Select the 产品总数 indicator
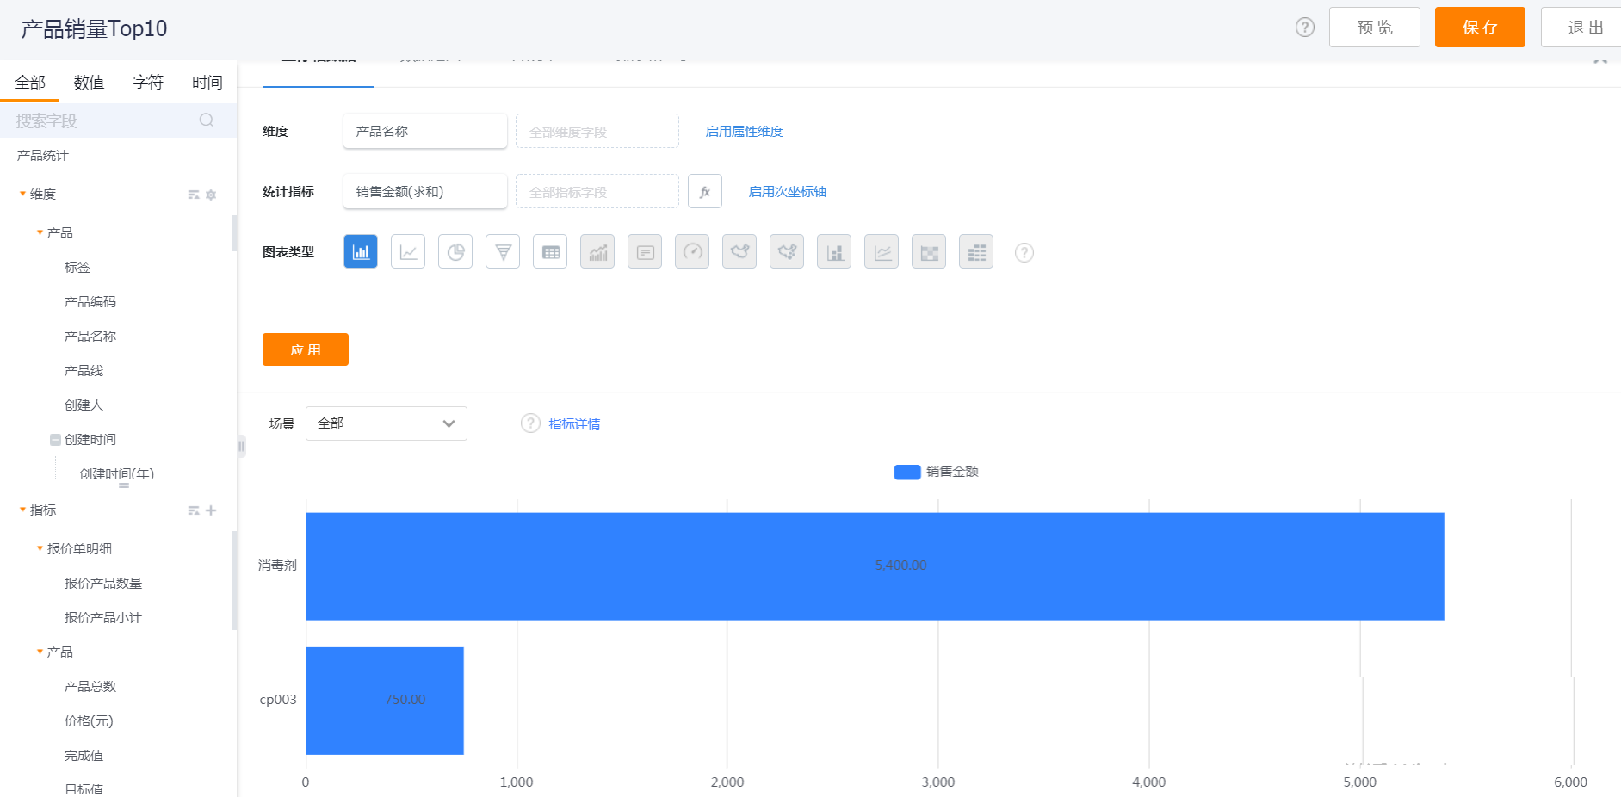The height and width of the screenshot is (797, 1621). click(90, 687)
